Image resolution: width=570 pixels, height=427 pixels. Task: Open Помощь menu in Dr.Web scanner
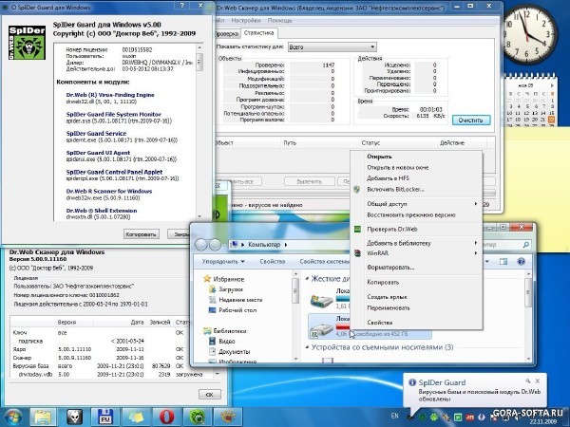pyautogui.click(x=280, y=20)
